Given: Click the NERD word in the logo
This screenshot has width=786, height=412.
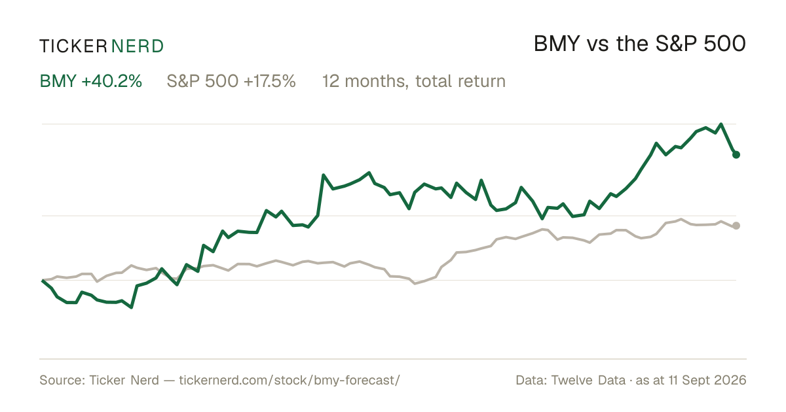Looking at the screenshot, I should (x=137, y=46).
